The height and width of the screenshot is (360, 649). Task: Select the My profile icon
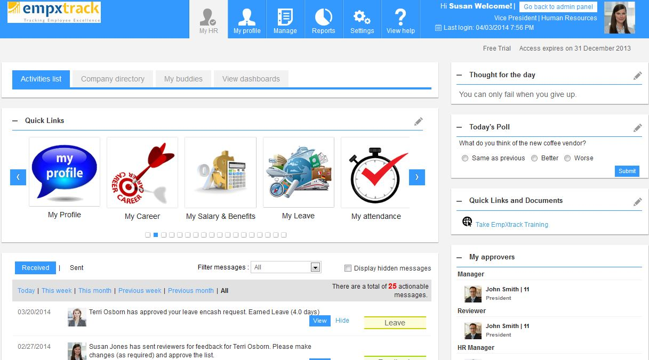[x=246, y=19]
